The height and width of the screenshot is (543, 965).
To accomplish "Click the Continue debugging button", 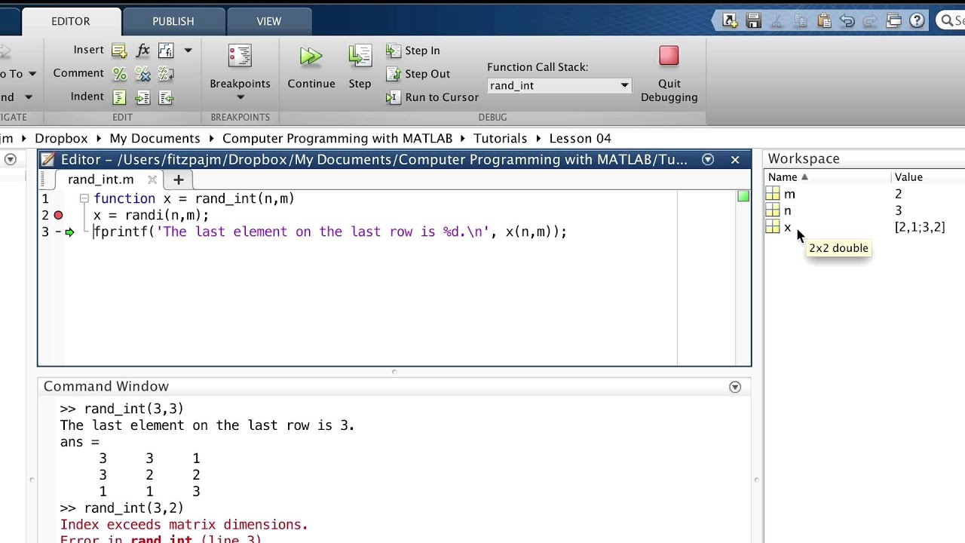I will [311, 67].
